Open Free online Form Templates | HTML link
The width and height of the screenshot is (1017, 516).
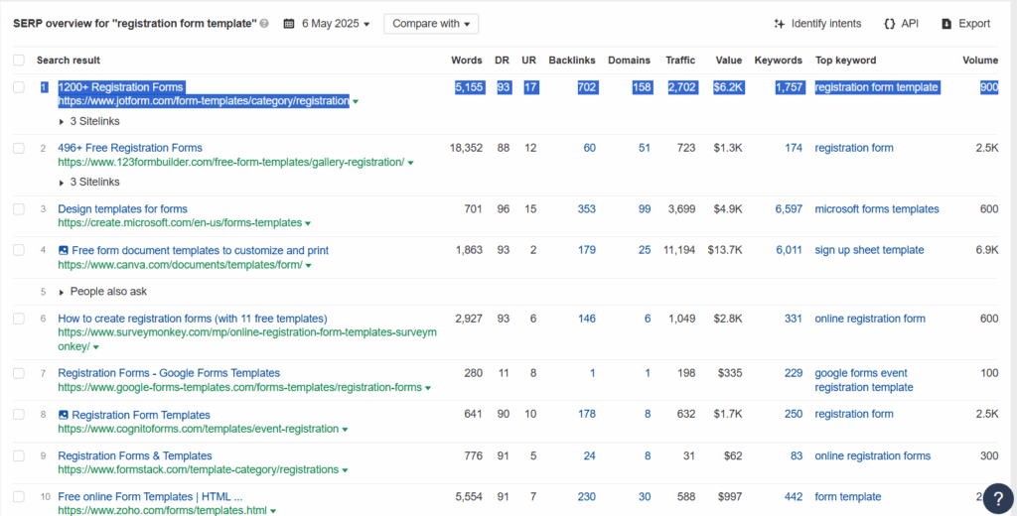click(151, 496)
